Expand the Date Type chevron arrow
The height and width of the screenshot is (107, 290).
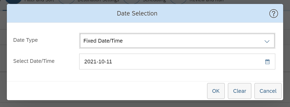click(267, 41)
